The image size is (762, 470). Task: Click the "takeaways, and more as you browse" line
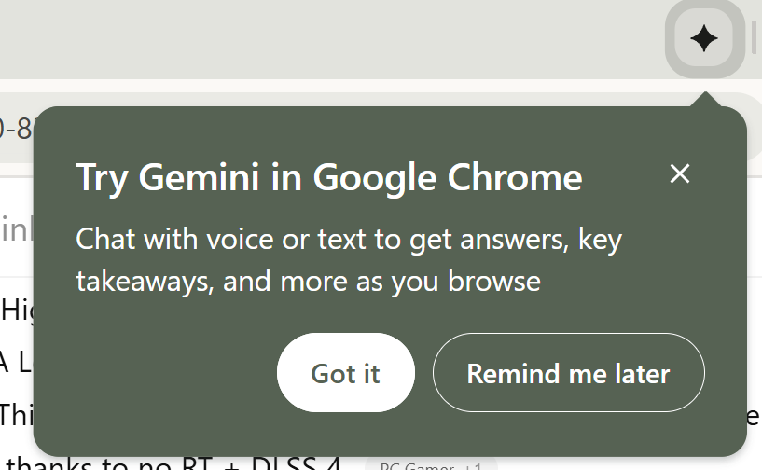tap(308, 281)
